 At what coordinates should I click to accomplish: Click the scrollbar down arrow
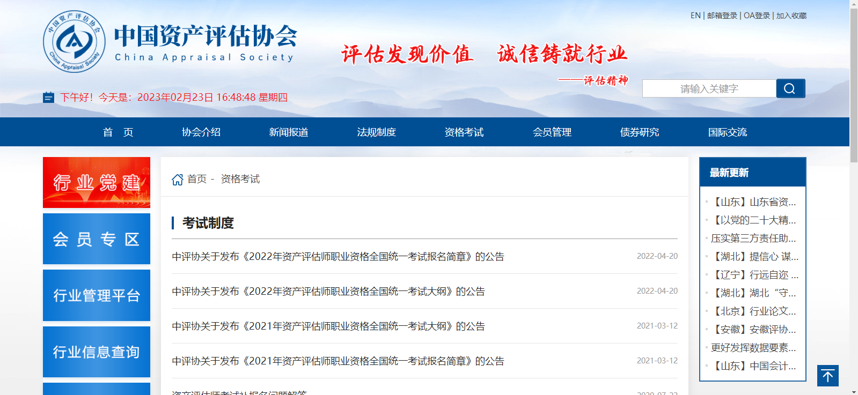854,391
